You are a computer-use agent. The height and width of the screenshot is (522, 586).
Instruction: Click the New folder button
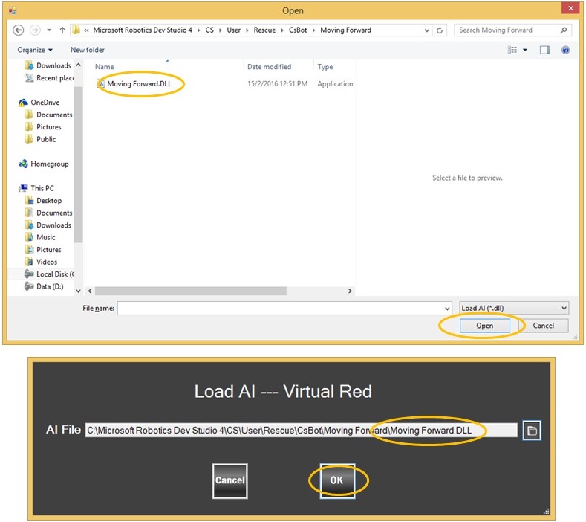pos(88,50)
